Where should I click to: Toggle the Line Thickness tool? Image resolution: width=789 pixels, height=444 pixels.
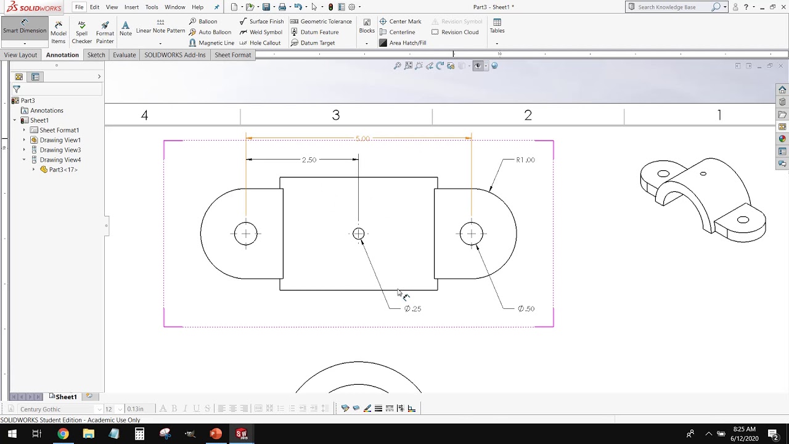pos(378,408)
